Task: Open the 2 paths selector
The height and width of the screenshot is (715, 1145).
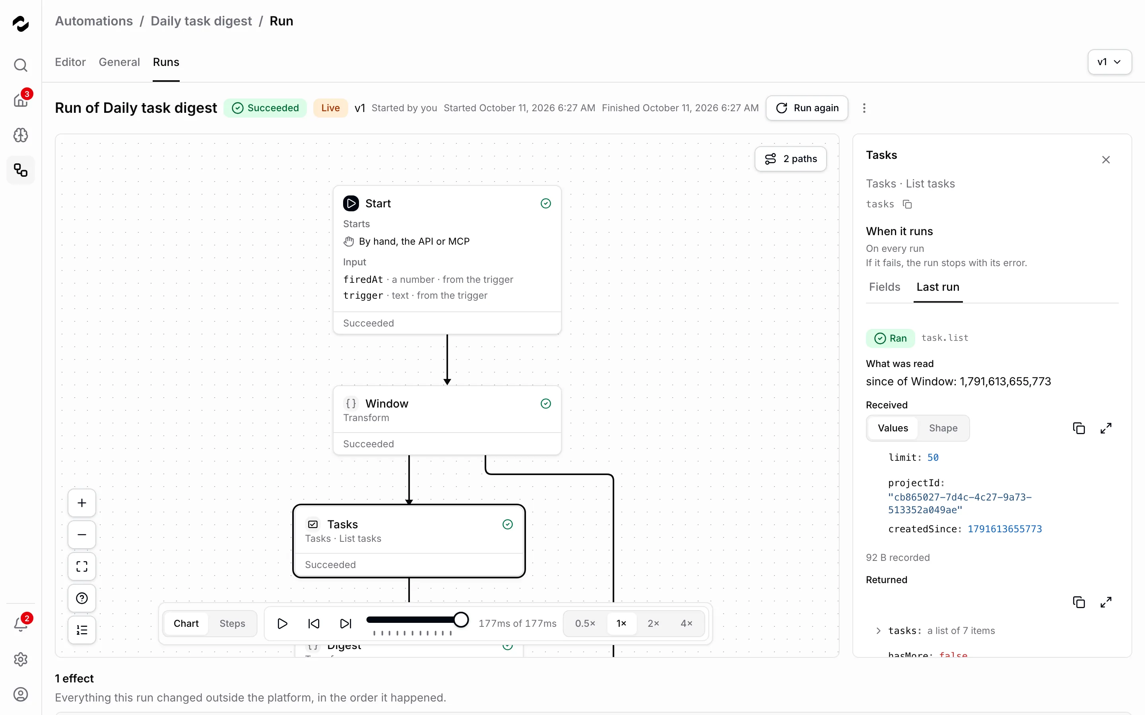Action: (x=791, y=159)
